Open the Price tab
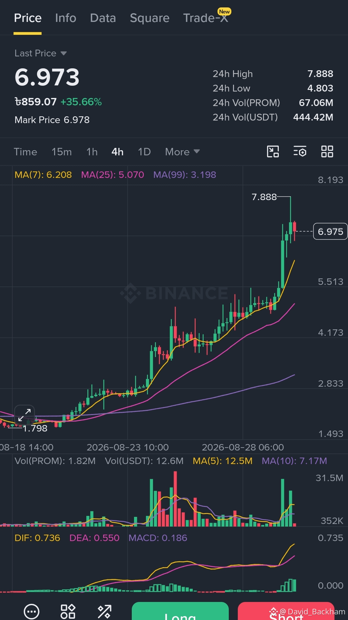Viewport: 348px width, 620px height. pyautogui.click(x=28, y=18)
